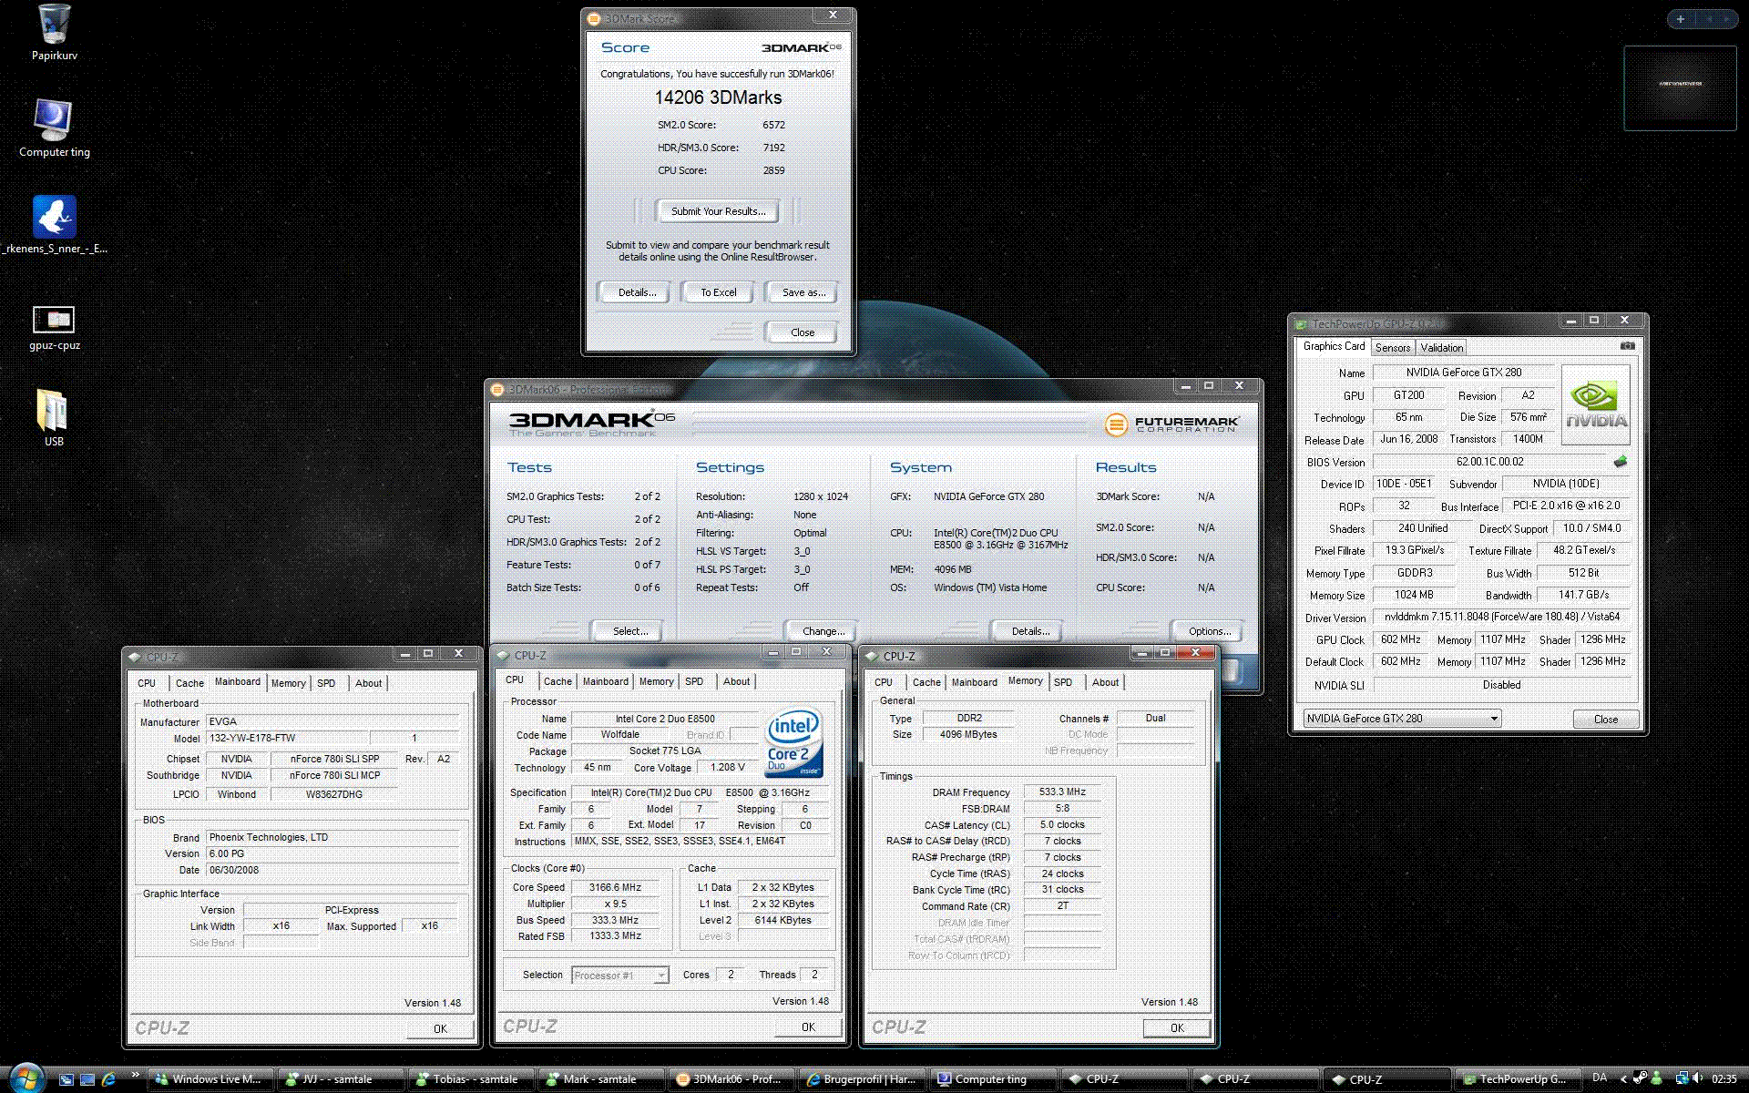The image size is (1749, 1093).
Task: Click the Messenger buddy tray icon
Action: tap(1656, 1078)
